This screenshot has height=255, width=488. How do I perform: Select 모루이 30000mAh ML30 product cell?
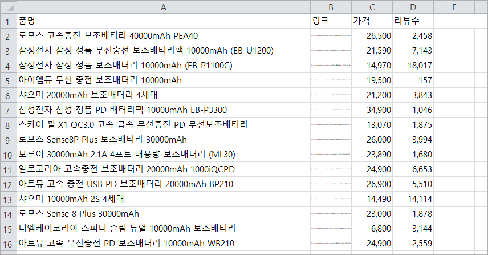pyautogui.click(x=164, y=155)
